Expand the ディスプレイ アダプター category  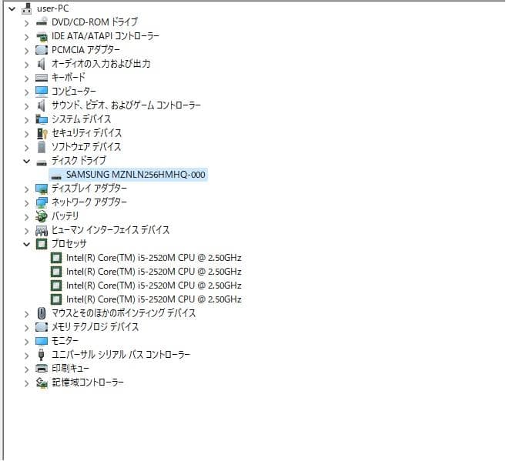click(x=27, y=189)
